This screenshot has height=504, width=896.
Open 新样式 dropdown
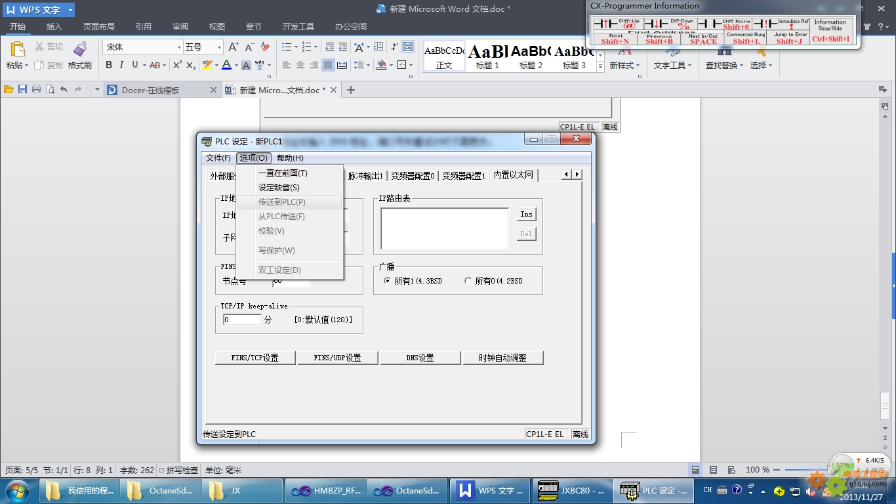624,66
